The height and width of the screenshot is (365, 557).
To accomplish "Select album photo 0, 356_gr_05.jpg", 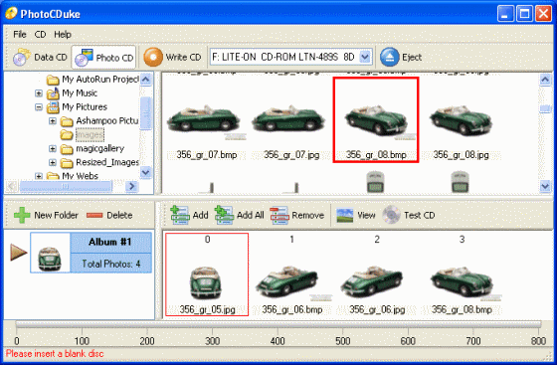I will 207,274.
